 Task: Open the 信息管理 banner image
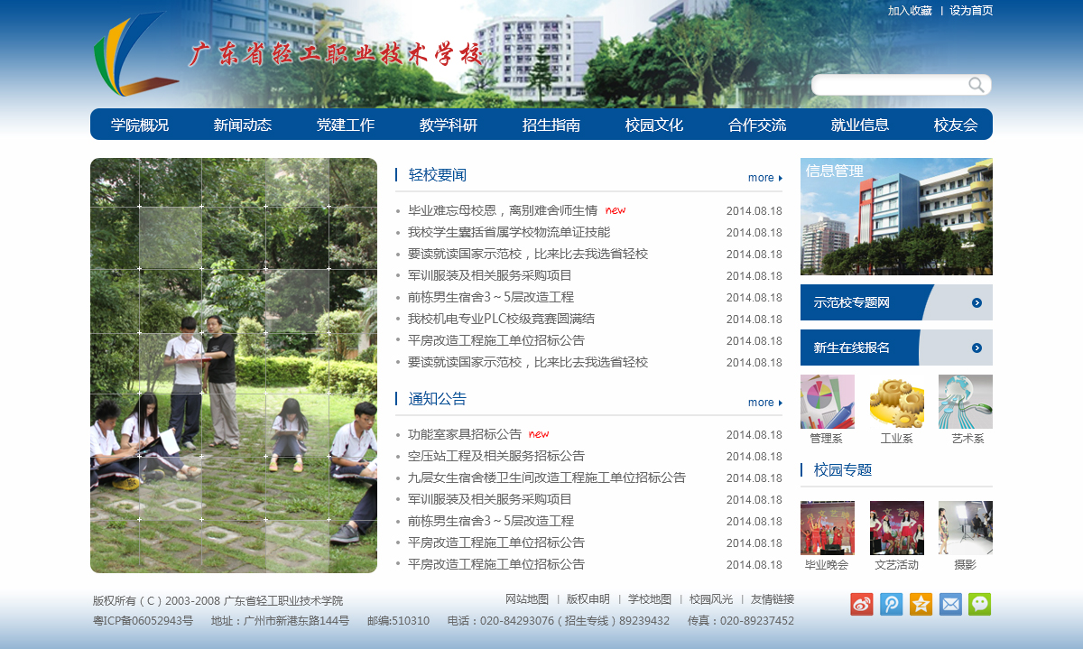coord(896,217)
